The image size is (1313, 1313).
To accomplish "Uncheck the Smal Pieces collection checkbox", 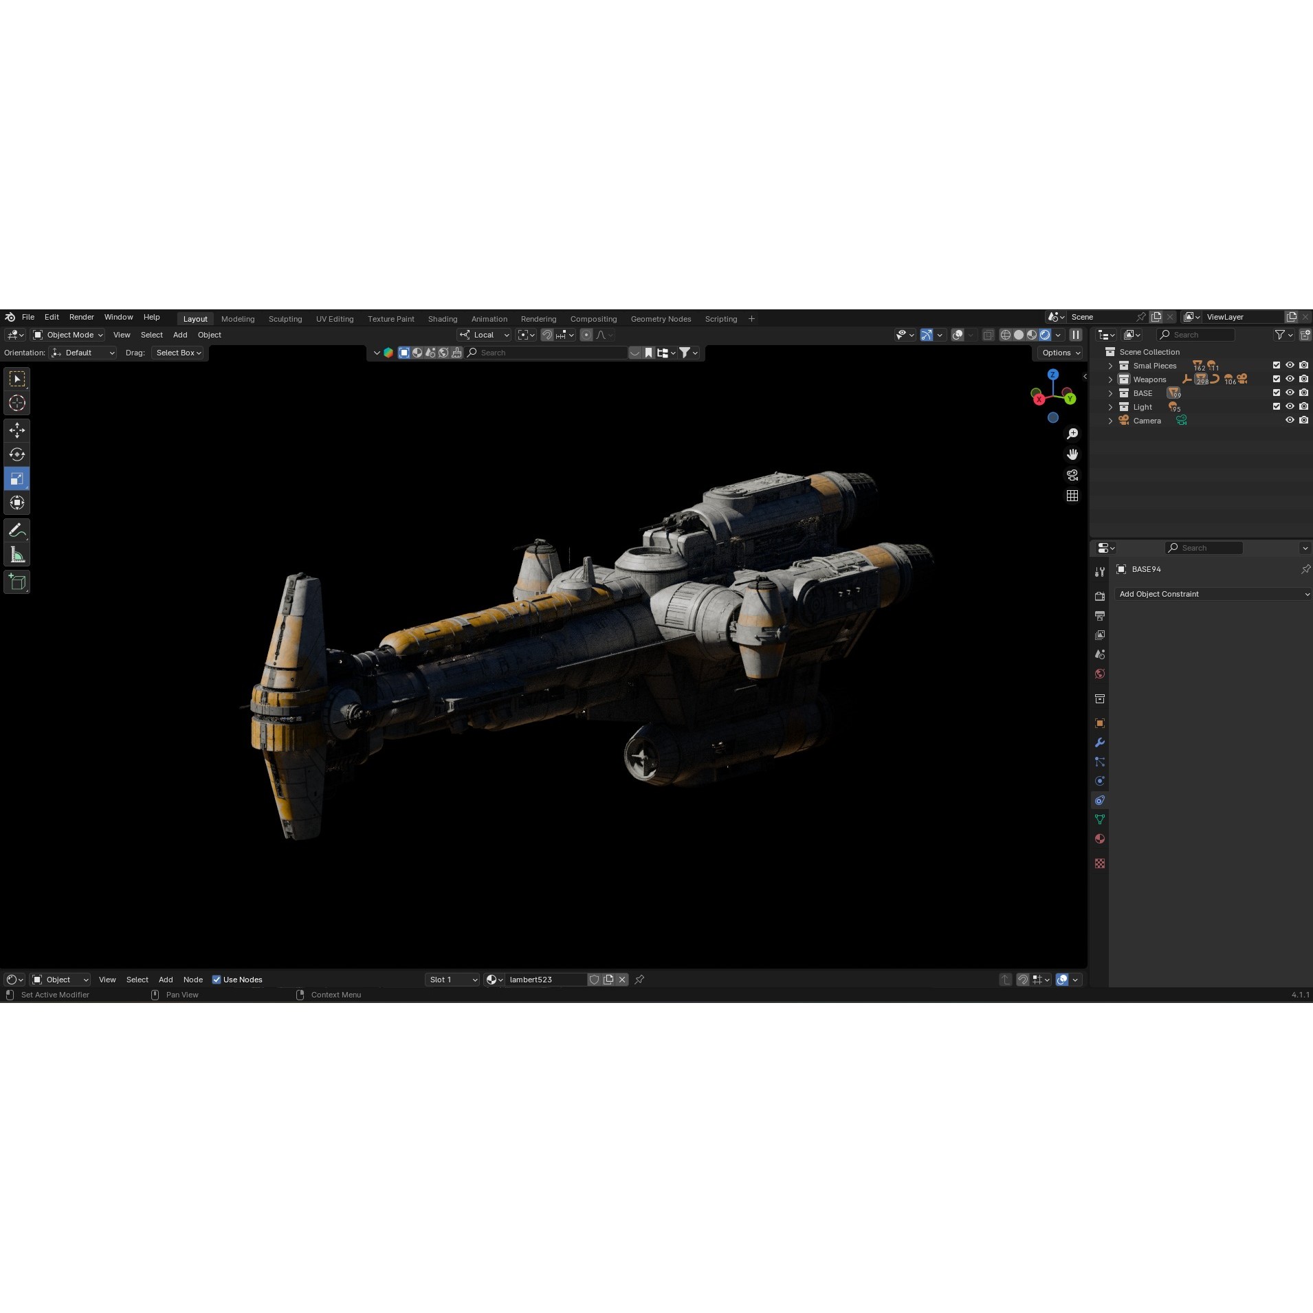I will [x=1277, y=366].
